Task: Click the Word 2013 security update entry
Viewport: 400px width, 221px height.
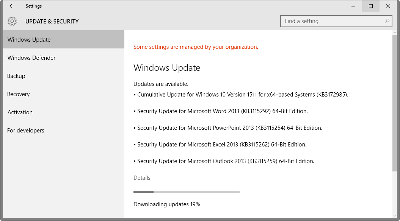Action: (221, 111)
